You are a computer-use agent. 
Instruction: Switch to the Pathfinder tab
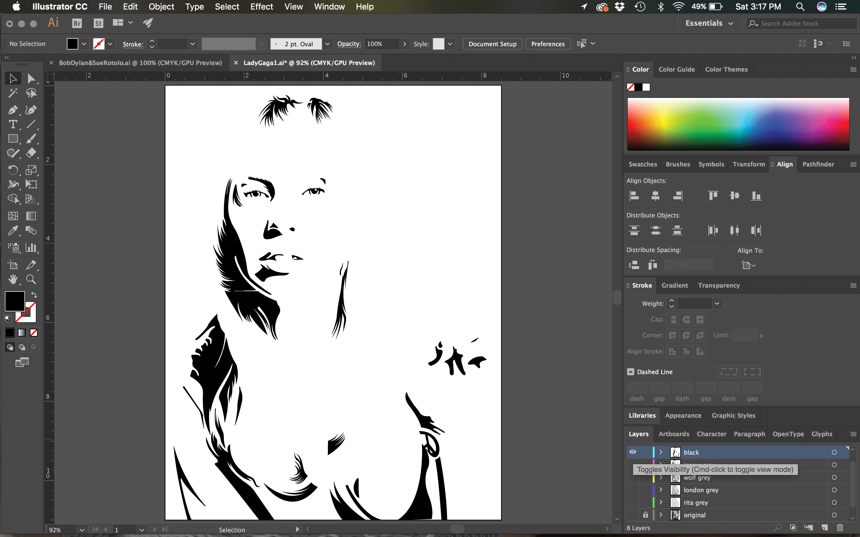coord(818,164)
